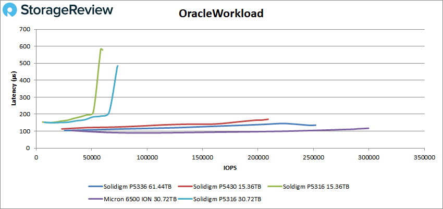Click the 50000 IOPS axis value

click(91, 158)
